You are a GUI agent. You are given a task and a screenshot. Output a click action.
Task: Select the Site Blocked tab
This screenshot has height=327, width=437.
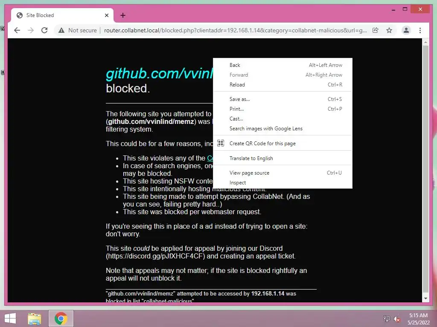tap(62, 15)
